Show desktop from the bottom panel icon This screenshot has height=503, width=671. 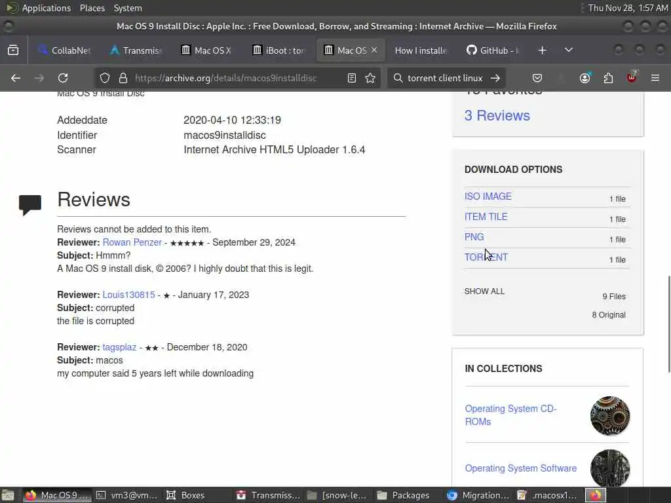7,495
